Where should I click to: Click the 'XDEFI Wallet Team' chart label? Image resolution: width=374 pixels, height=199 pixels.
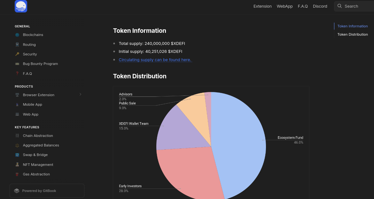pyautogui.click(x=134, y=124)
